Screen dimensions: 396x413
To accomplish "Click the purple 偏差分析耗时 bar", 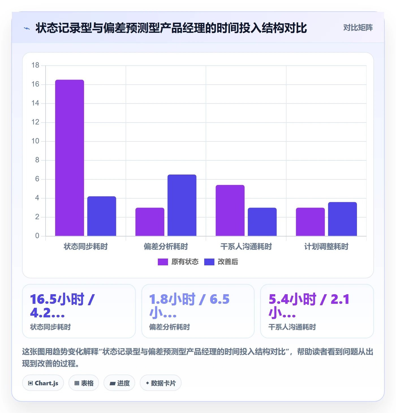I will pos(150,222).
